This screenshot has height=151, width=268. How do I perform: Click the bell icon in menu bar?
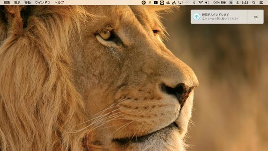pos(150,3)
